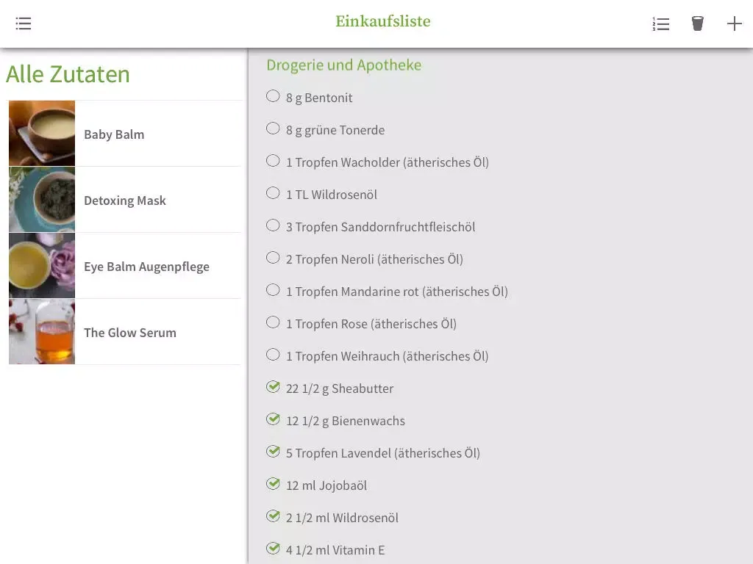Image resolution: width=753 pixels, height=564 pixels.
Task: Select the '1 TL Wildrosenöl' item text
Action: coord(332,195)
